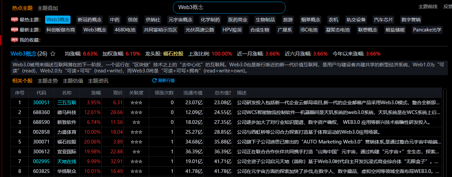
Task: Select the 光伏高速公路 theme tag
Action: tap(200, 30)
